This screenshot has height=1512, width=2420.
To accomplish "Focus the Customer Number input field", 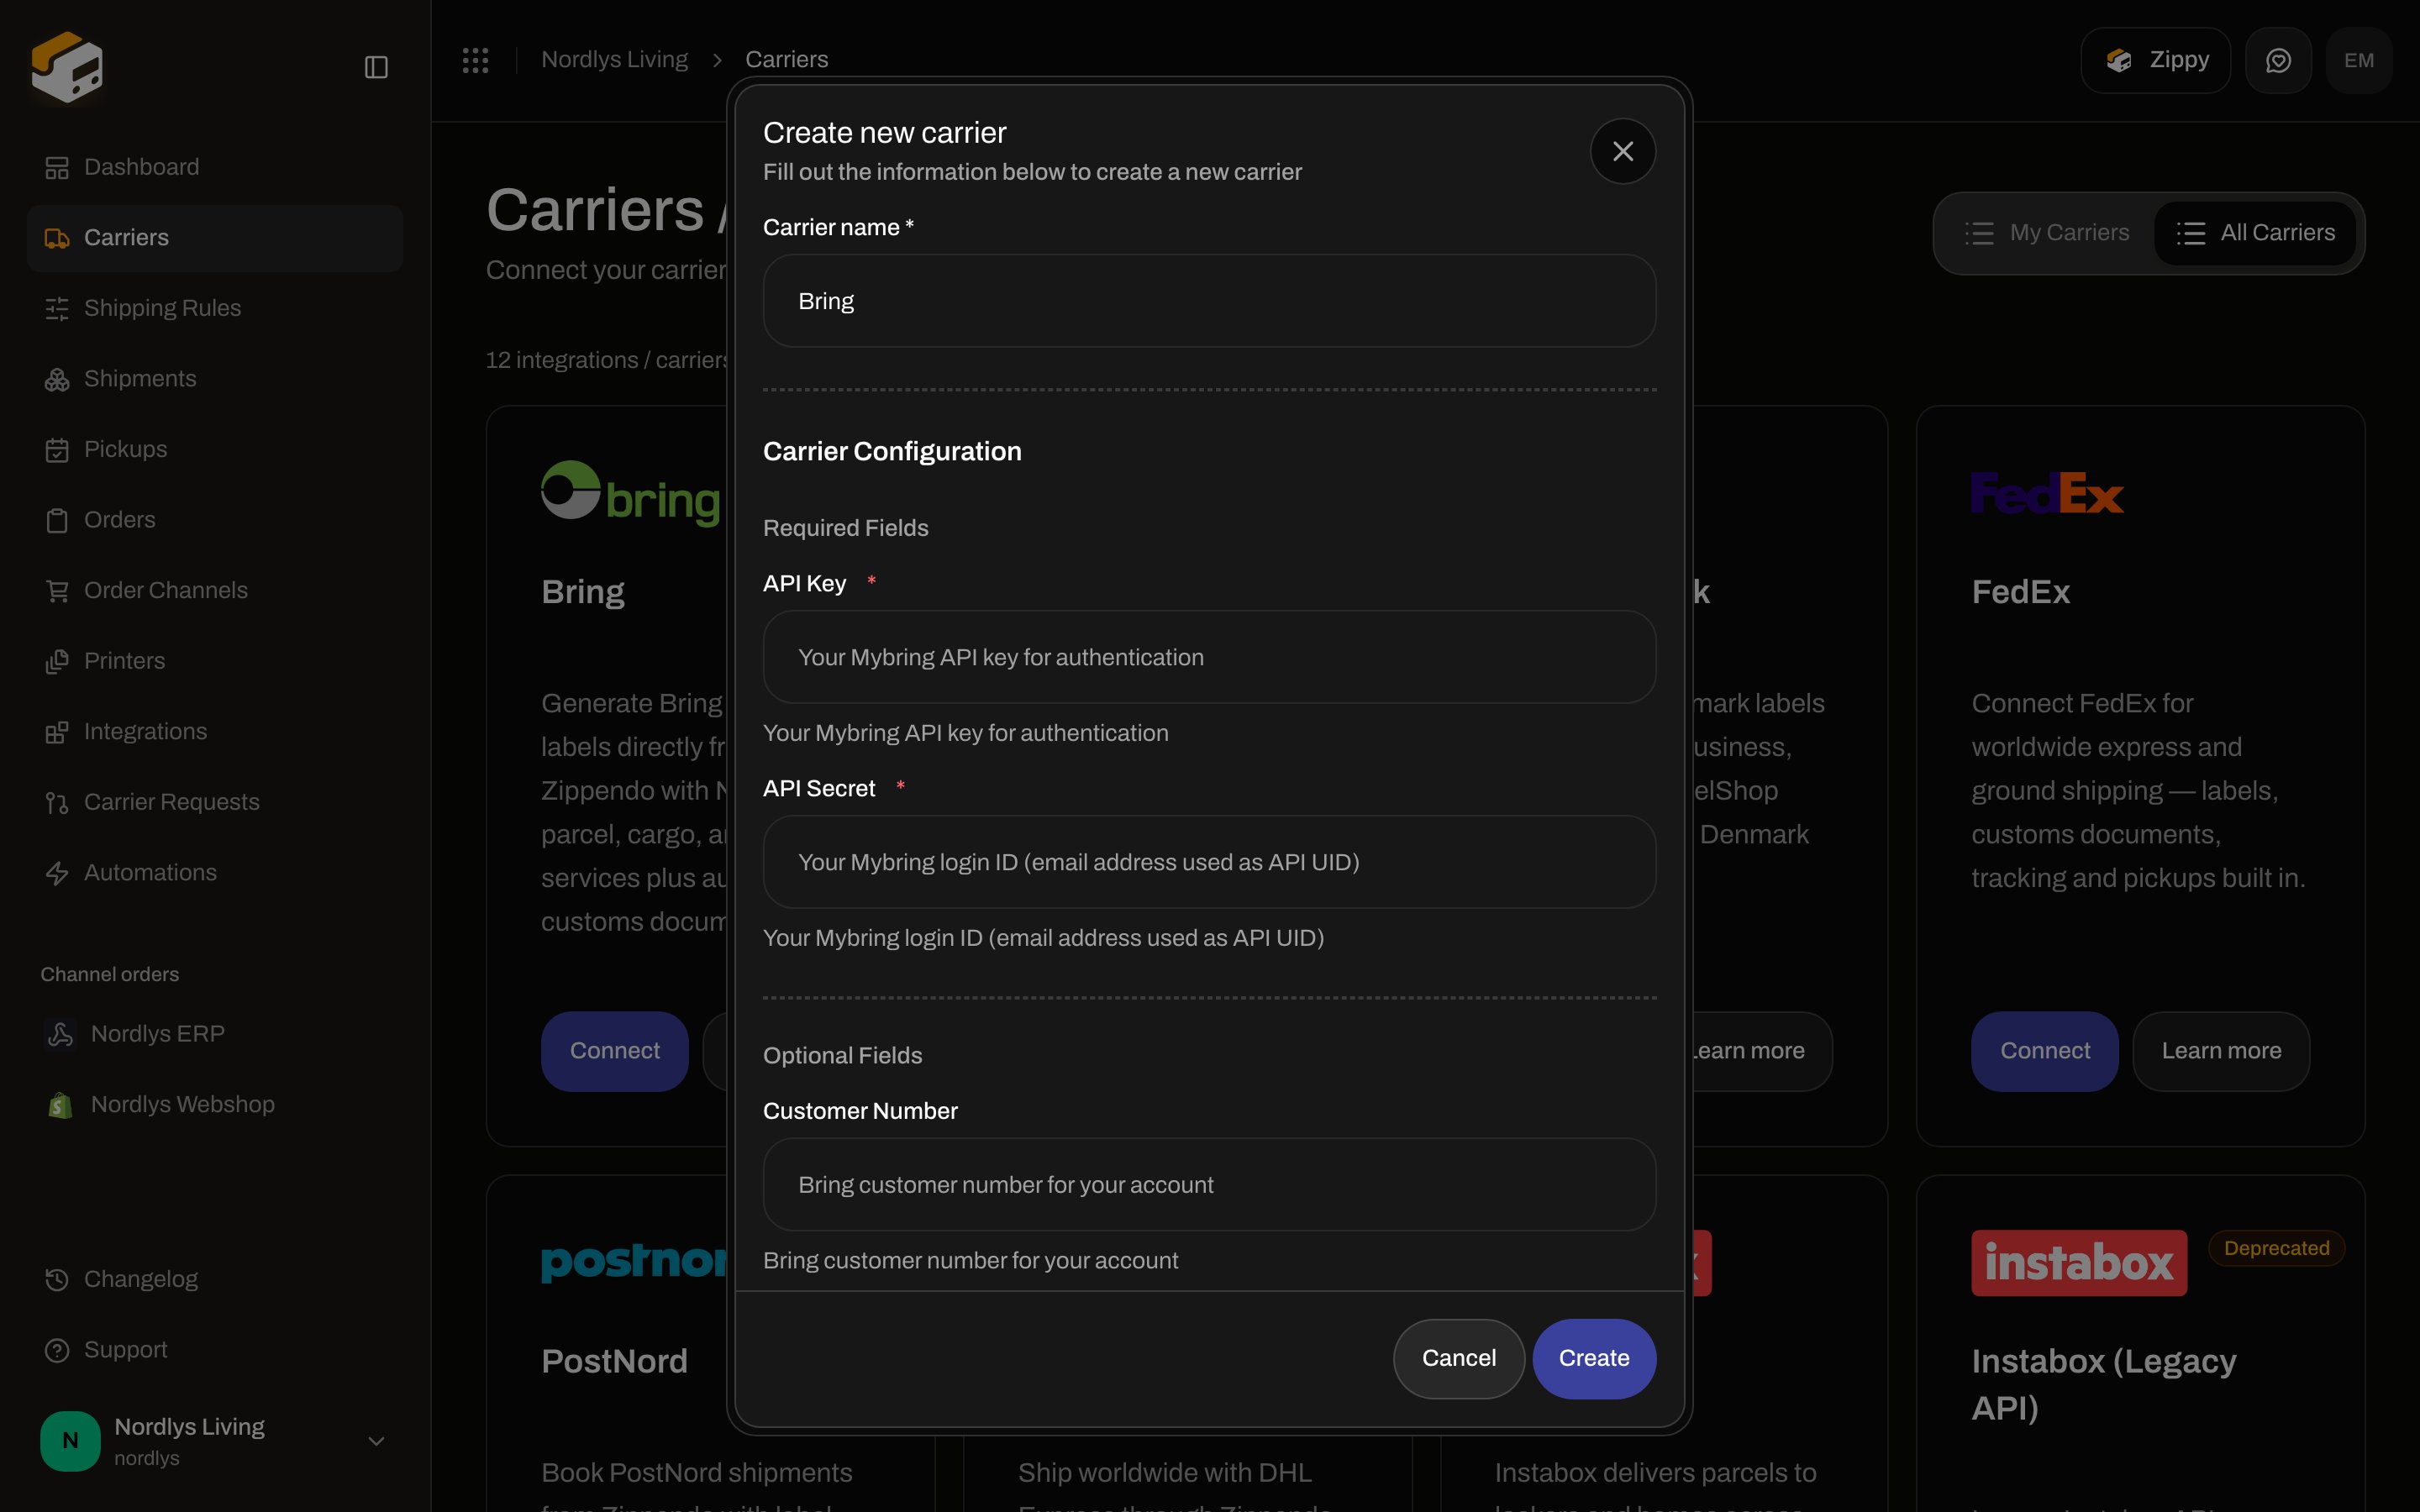I will pos(1209,1185).
